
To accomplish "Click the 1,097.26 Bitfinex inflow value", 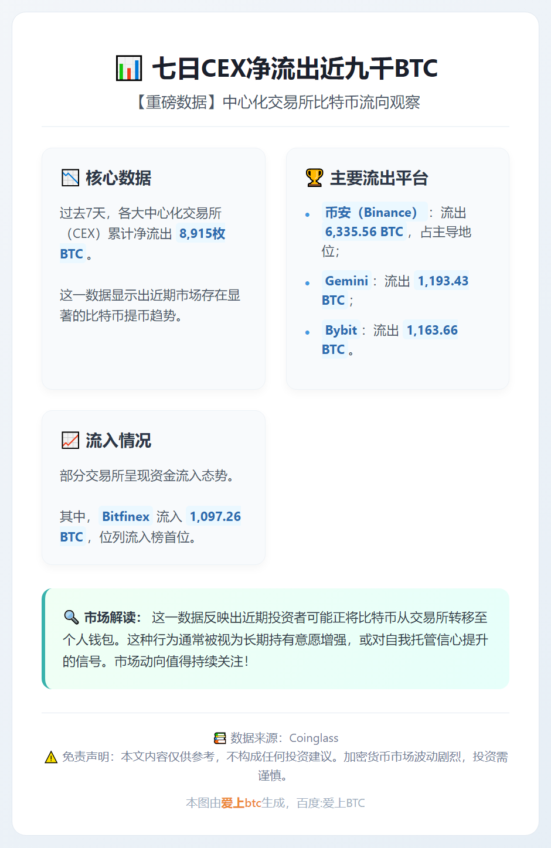I will coord(215,516).
